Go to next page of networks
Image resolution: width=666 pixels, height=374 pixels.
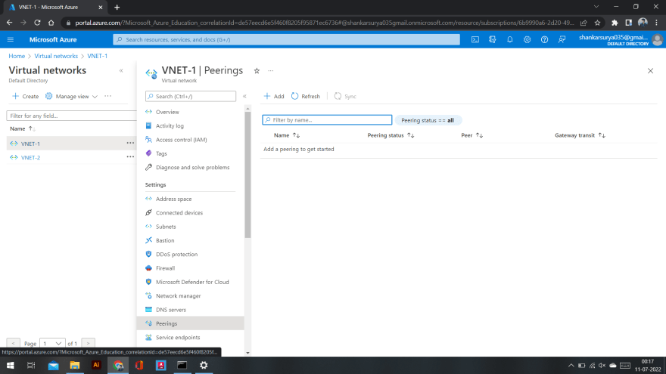coord(88,344)
